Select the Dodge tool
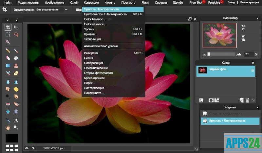Image resolution: width=262 pixels, height=153 pixels. [8, 97]
